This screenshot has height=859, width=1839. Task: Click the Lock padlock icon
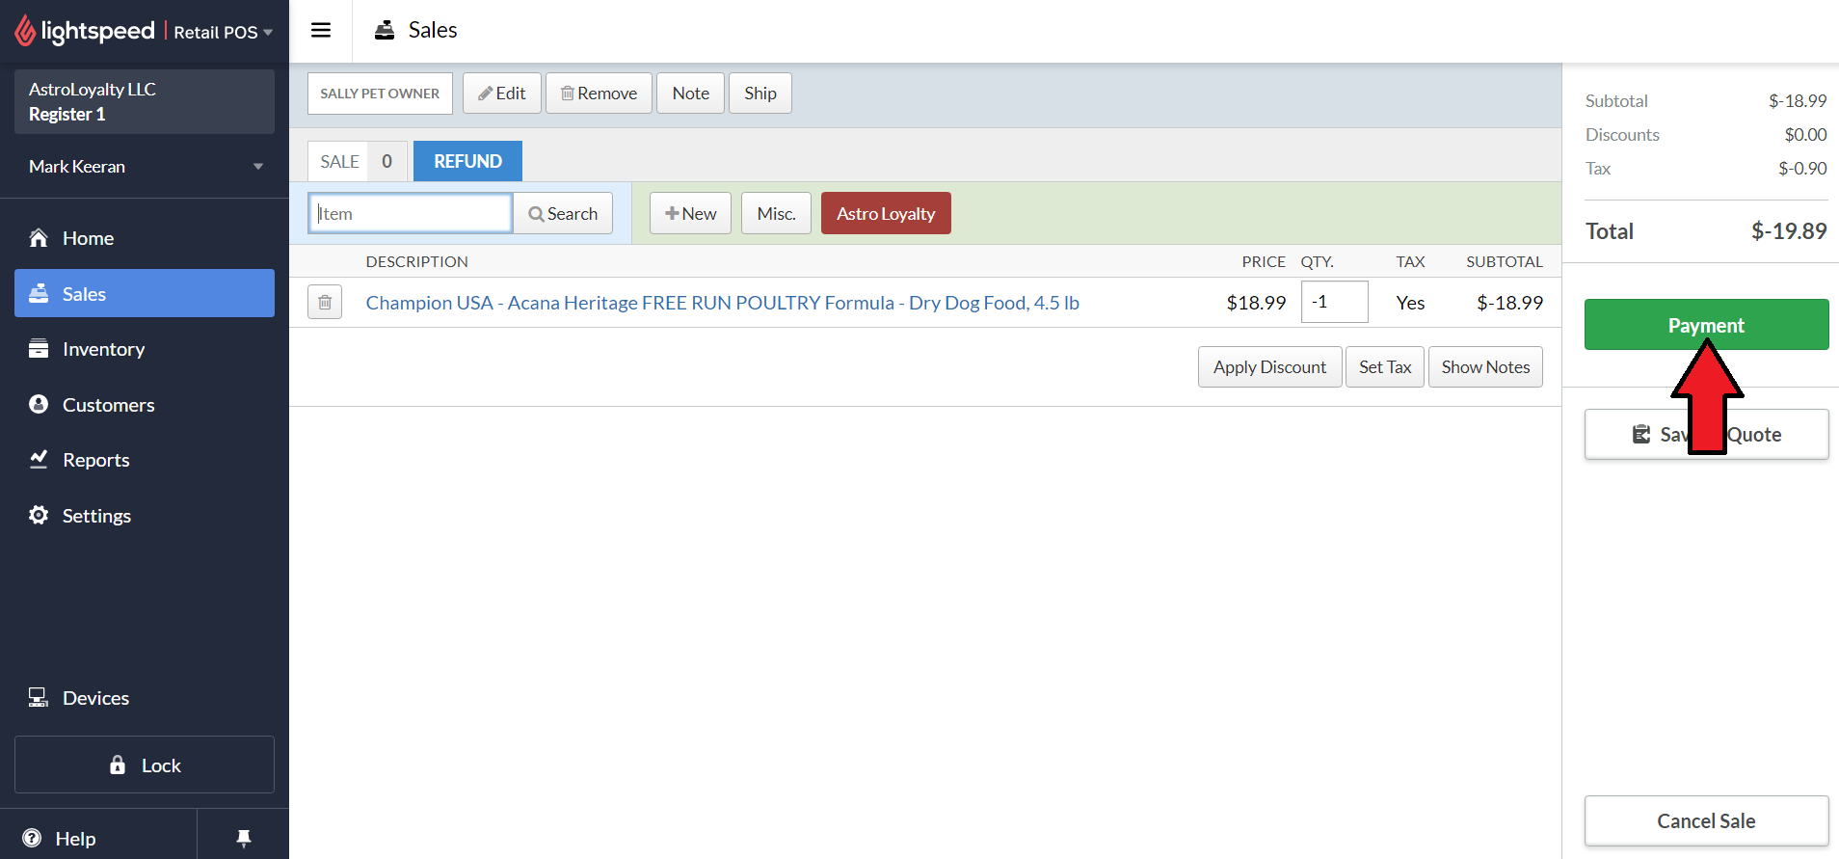118,765
